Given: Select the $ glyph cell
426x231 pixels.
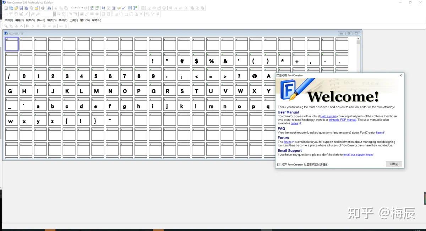Looking at the screenshot, I should tap(198, 59).
